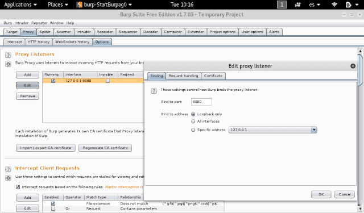Select Specific address radio button

pyautogui.click(x=193, y=130)
